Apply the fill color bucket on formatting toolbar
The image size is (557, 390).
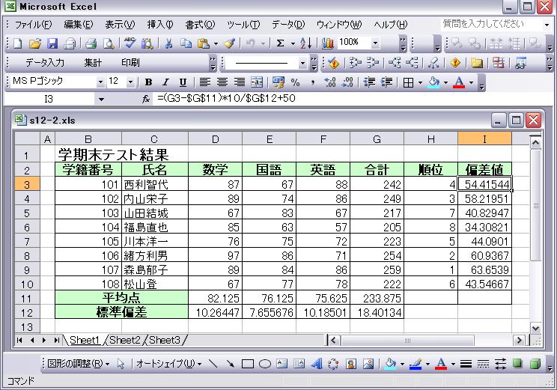click(x=433, y=82)
